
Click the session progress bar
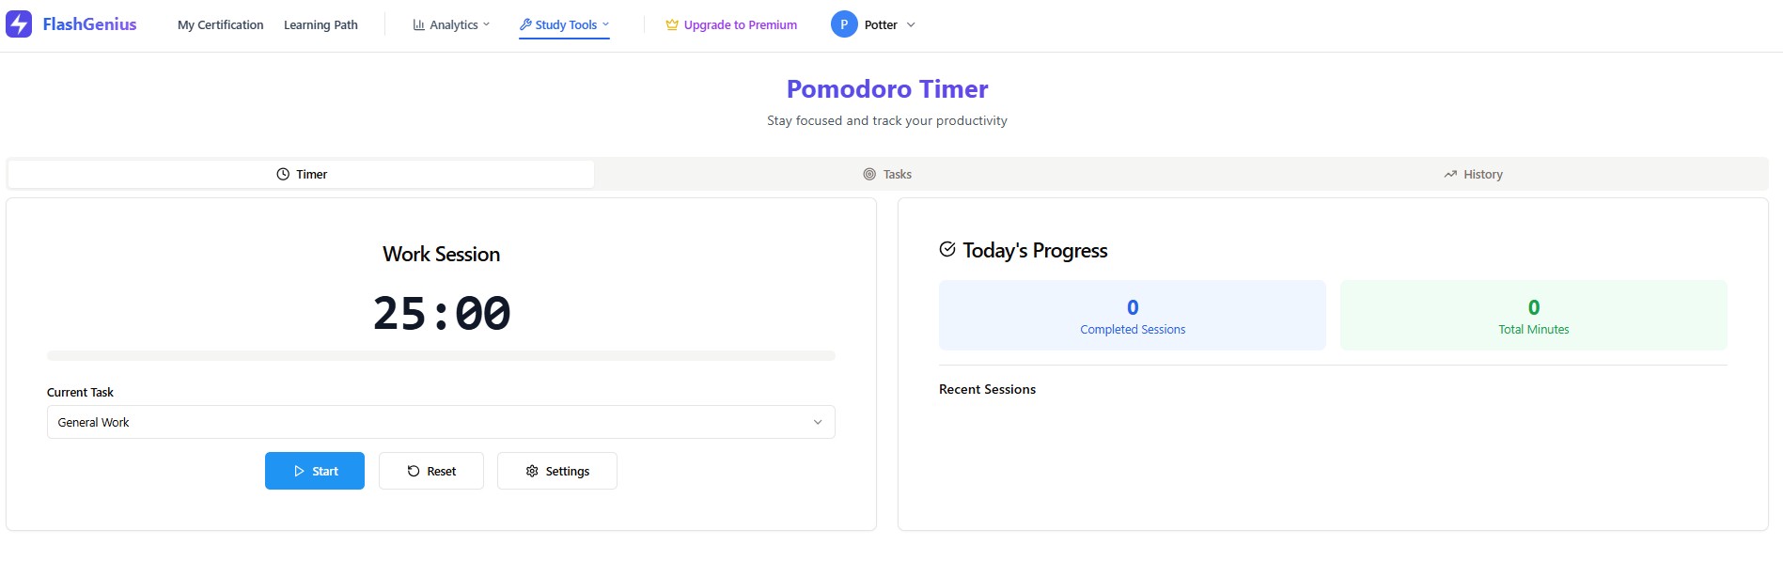coord(441,356)
